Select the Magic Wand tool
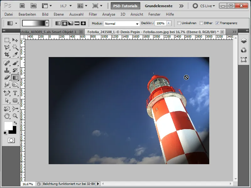Viewport: 251px width, 188px height. pos(15,47)
